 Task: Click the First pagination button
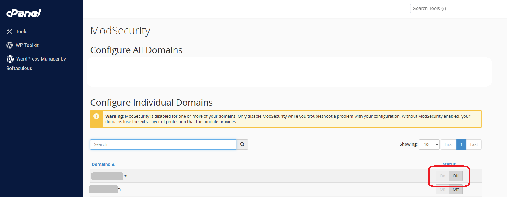(448, 144)
